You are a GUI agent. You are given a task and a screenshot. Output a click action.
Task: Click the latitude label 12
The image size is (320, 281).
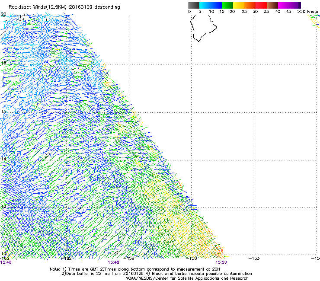3,207
